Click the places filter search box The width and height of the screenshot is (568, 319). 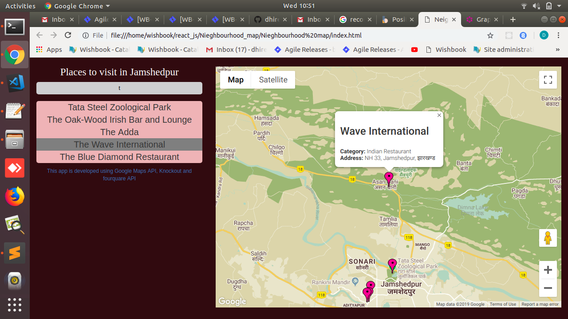click(119, 88)
